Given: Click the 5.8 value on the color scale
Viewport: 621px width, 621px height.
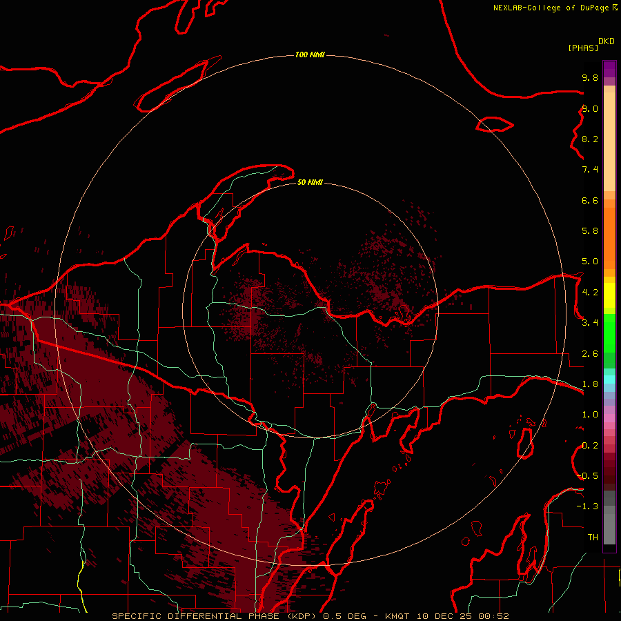Looking at the screenshot, I should click(x=590, y=231).
